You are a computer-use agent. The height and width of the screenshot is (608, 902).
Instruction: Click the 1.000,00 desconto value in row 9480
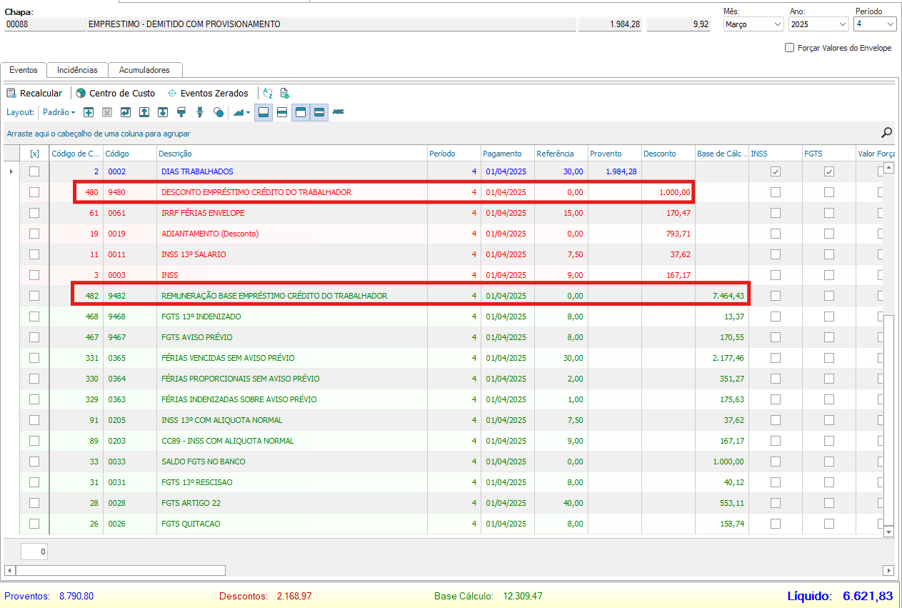(674, 192)
